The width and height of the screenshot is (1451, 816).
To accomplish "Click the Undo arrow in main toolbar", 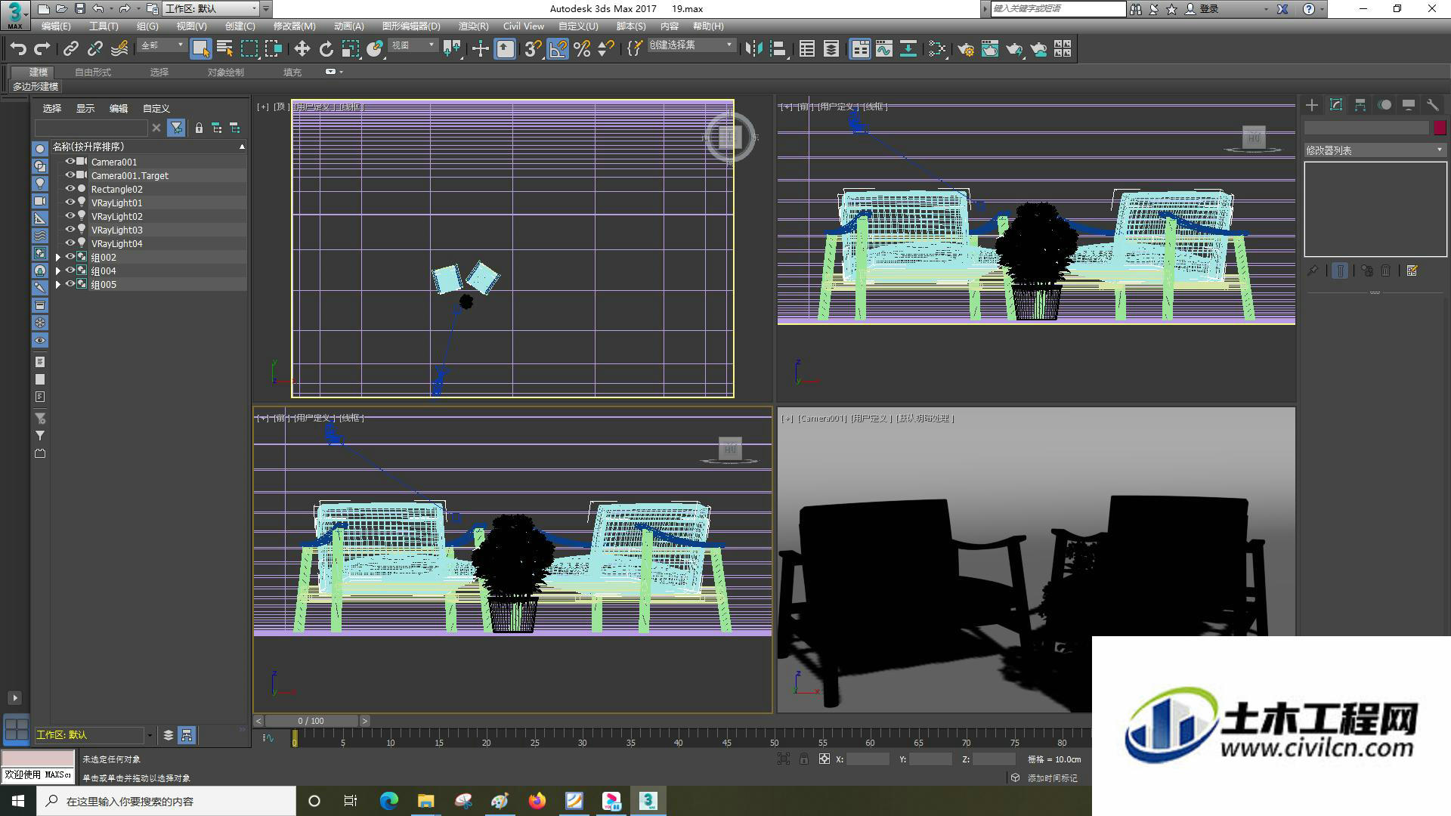I will (18, 49).
